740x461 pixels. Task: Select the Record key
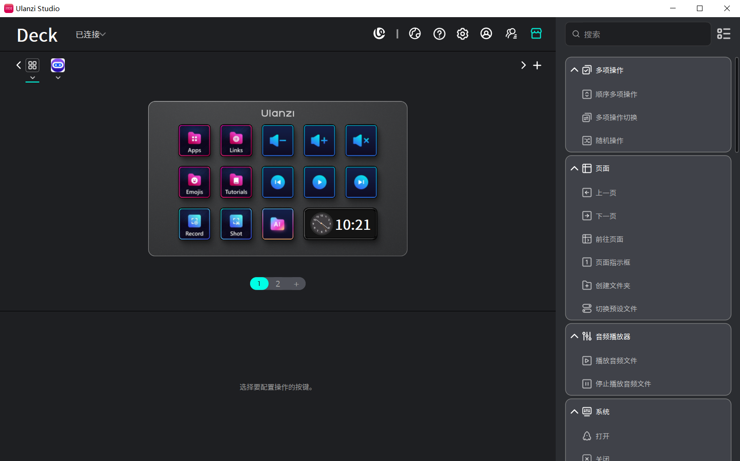194,224
